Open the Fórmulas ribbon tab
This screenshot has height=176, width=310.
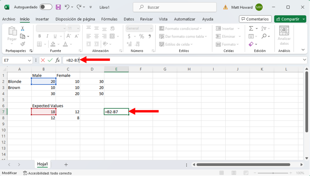point(109,19)
